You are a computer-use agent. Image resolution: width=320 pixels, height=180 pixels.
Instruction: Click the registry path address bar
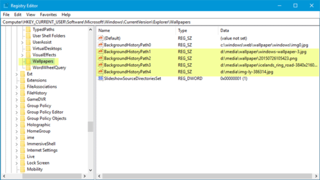(160, 22)
